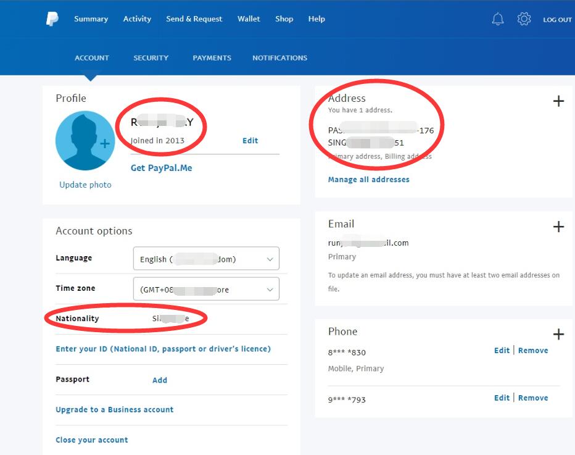575x455 pixels.
Task: Click the PayPal logo icon
Action: 52,19
